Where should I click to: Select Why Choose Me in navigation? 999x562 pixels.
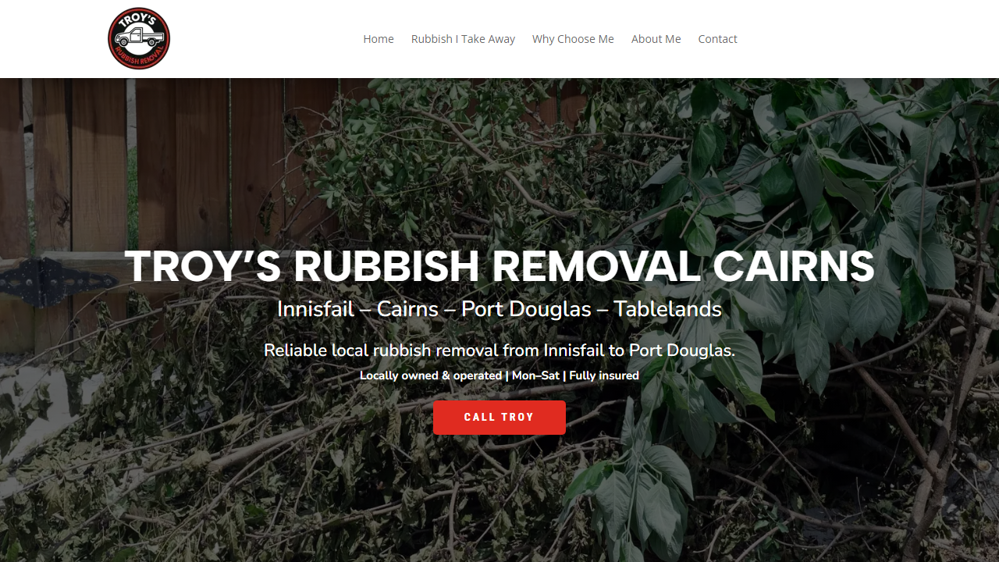[573, 39]
